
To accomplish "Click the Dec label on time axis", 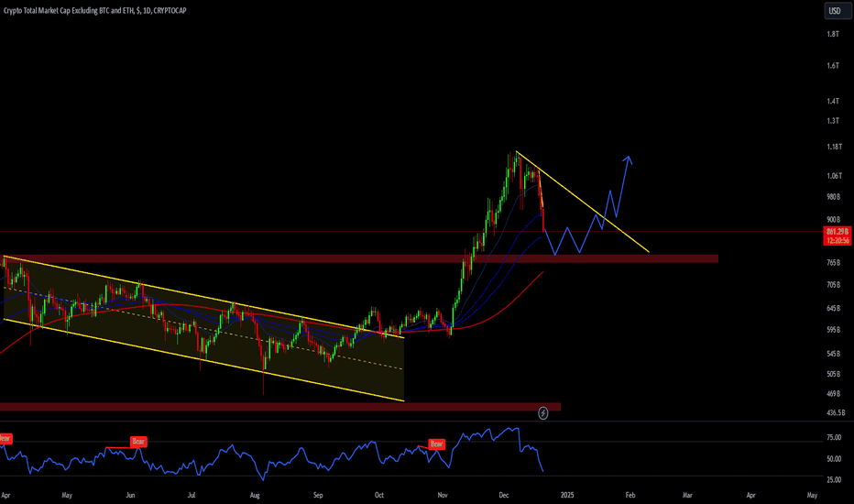I will [x=504, y=495].
